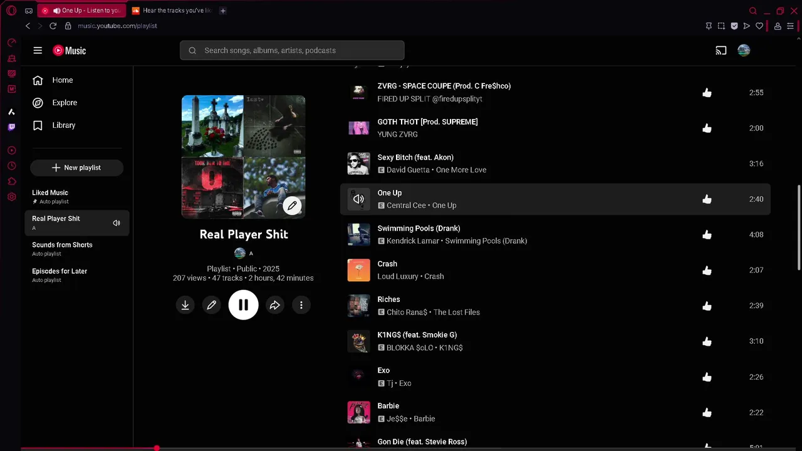
Task: Open Episodes for Later playlist
Action: click(x=77, y=275)
